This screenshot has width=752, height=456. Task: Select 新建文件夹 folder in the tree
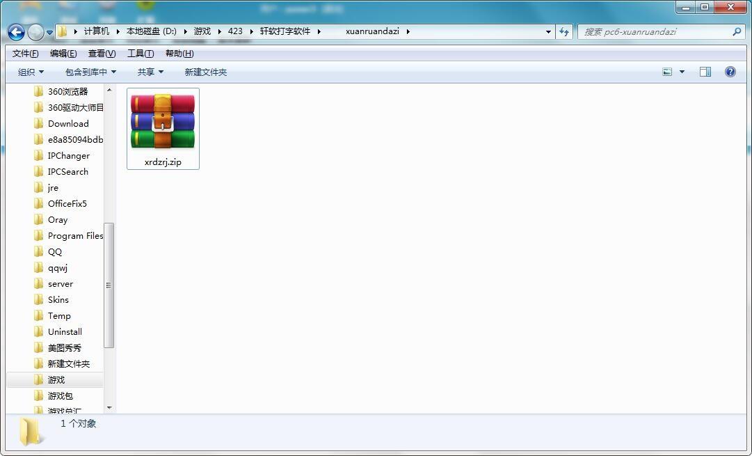(69, 364)
